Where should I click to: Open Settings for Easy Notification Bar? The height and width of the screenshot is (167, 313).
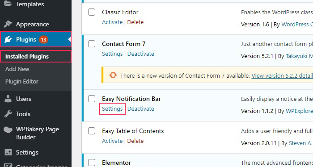coord(112,109)
